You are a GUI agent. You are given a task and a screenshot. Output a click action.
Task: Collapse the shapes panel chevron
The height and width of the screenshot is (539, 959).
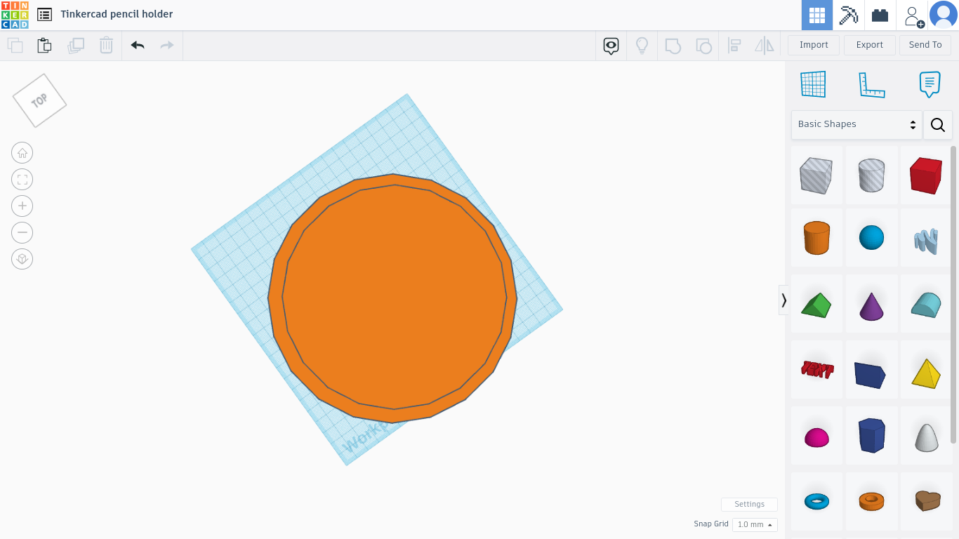[783, 300]
